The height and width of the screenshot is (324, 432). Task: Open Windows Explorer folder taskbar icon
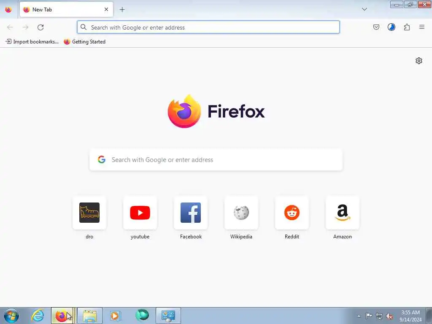90,316
